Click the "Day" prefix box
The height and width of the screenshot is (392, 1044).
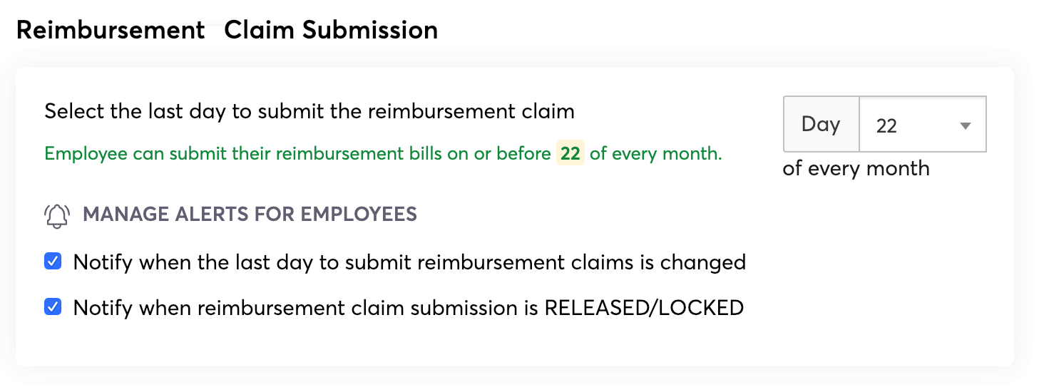click(x=821, y=125)
